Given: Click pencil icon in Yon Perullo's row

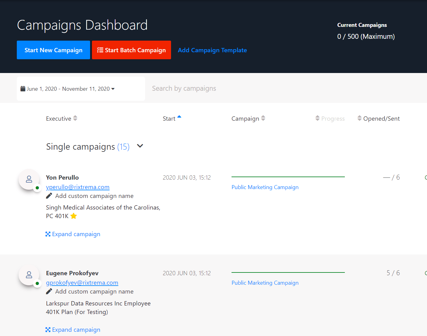Looking at the screenshot, I should 49,196.
